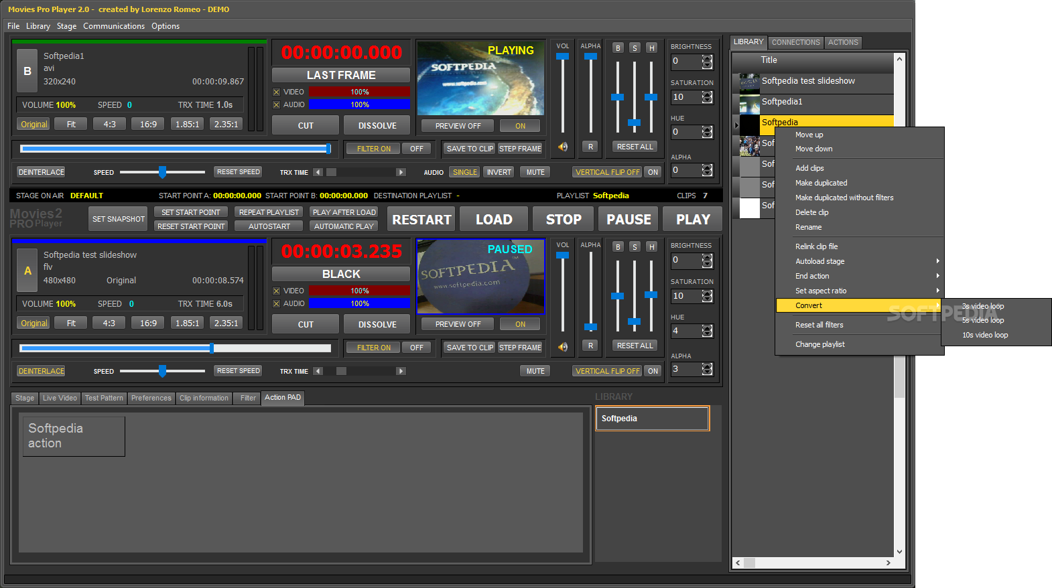Screen dimensions: 1052x588
Task: Toggle DEINTERLACE in player A
Action: 42,371
